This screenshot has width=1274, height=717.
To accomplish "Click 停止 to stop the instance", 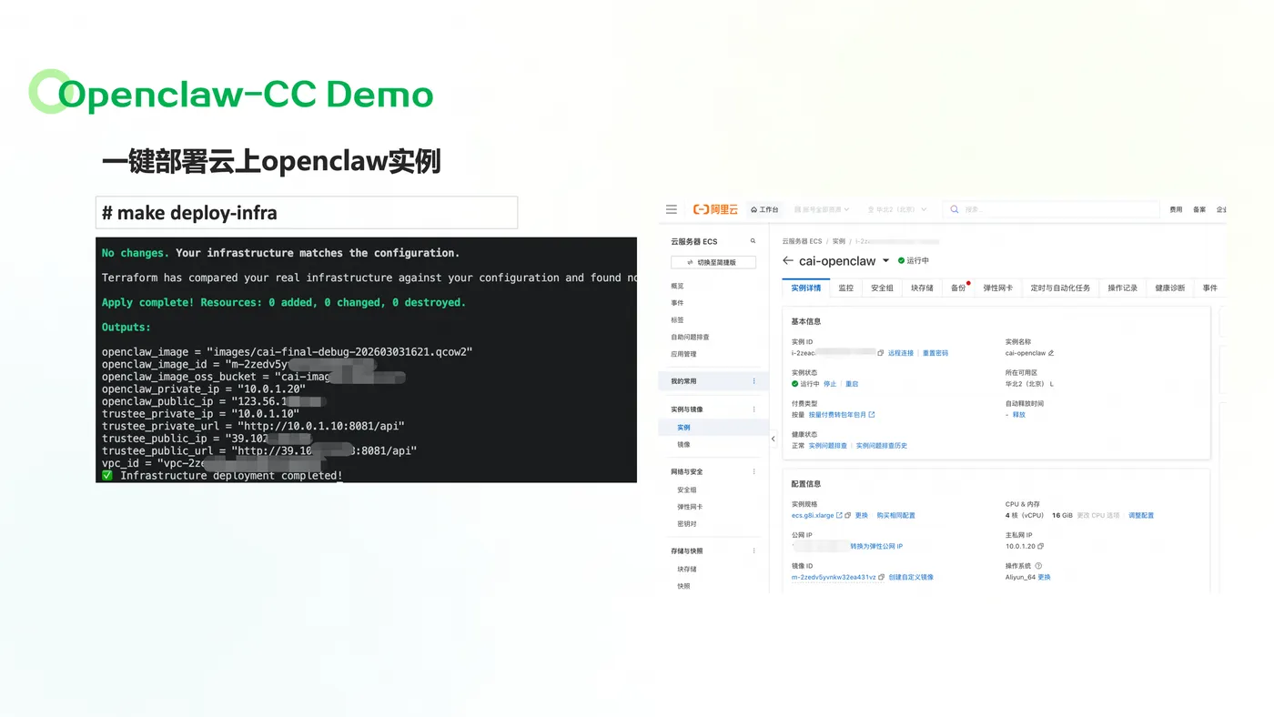I will click(x=830, y=384).
